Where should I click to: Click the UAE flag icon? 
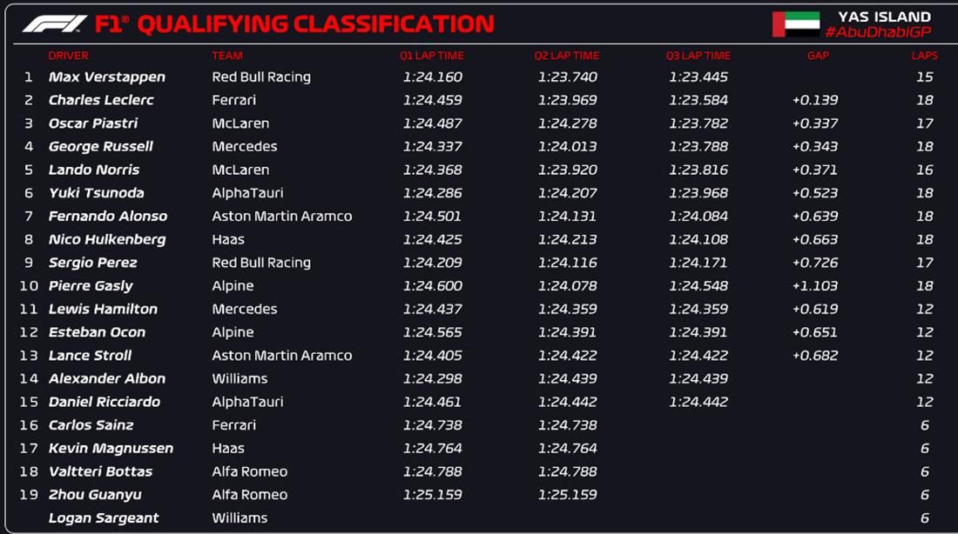pos(796,24)
